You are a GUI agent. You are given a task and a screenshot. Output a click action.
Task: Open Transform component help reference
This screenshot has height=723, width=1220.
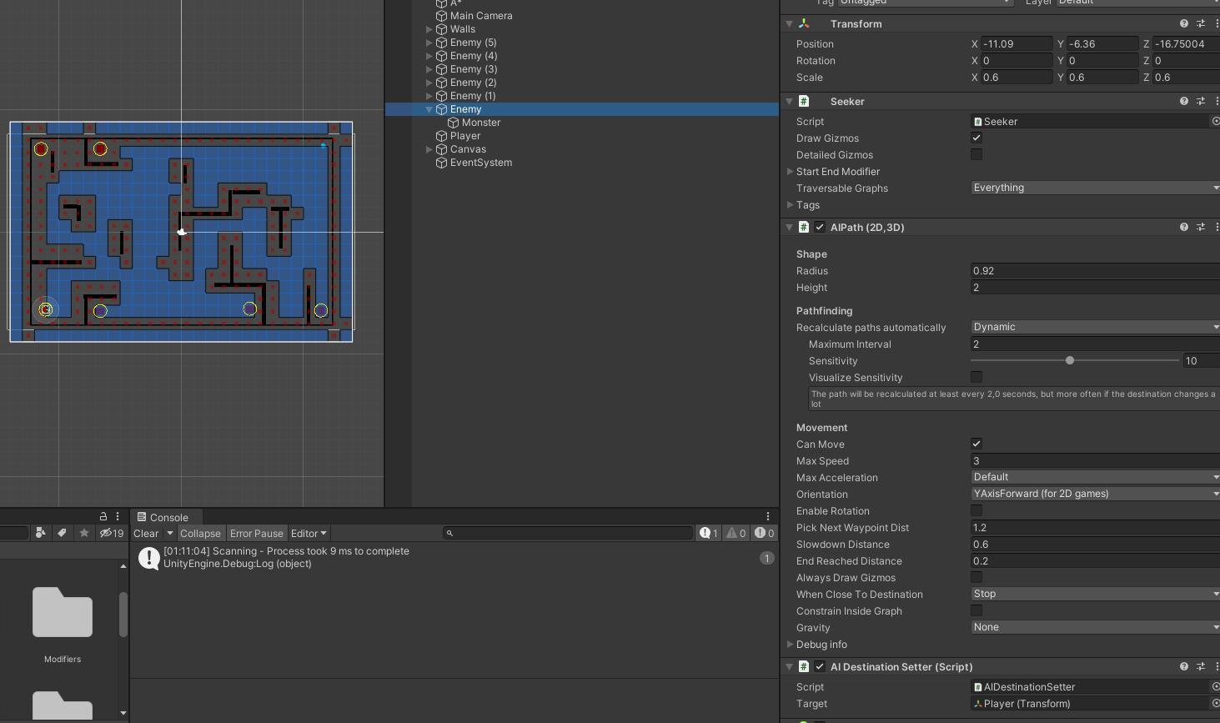(x=1183, y=24)
